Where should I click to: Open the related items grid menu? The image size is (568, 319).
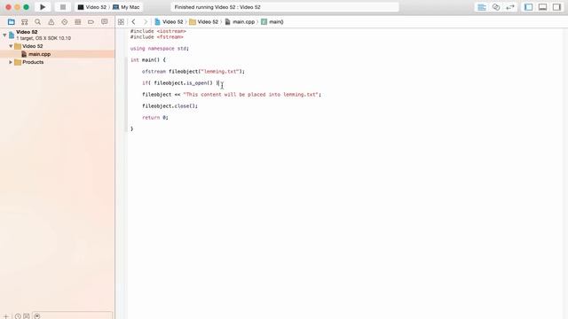pos(121,21)
